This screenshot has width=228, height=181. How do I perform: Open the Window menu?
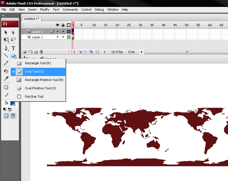tap(113, 10)
